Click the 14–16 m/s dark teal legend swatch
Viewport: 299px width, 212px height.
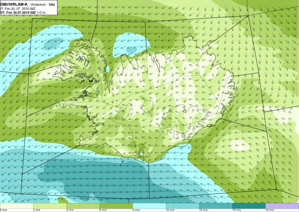[249, 206]
